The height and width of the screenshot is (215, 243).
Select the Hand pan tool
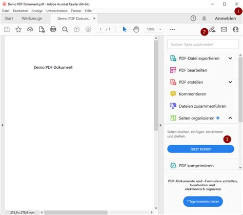[136, 29]
